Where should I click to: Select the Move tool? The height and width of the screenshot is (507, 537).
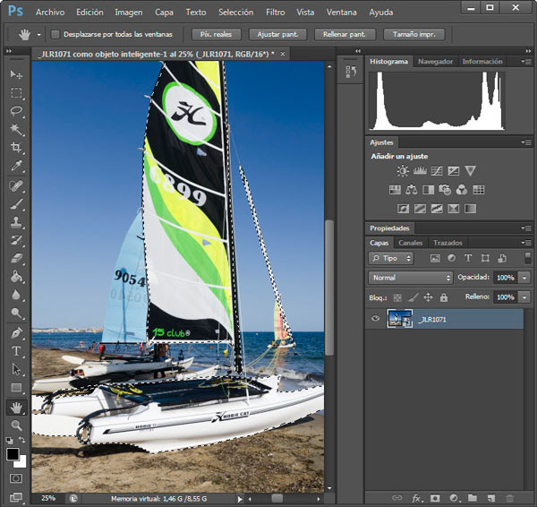click(x=16, y=74)
